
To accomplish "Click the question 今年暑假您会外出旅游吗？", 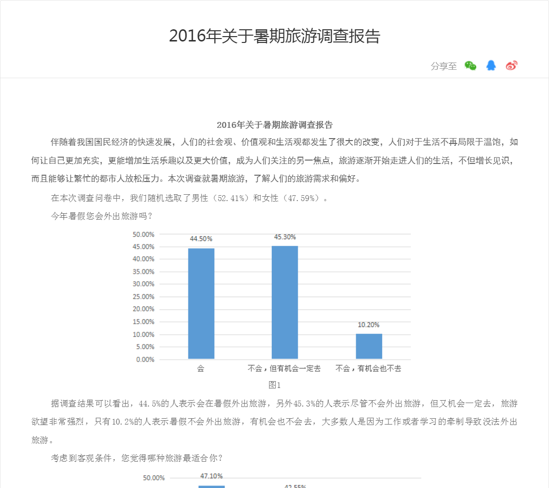I will (x=102, y=216).
